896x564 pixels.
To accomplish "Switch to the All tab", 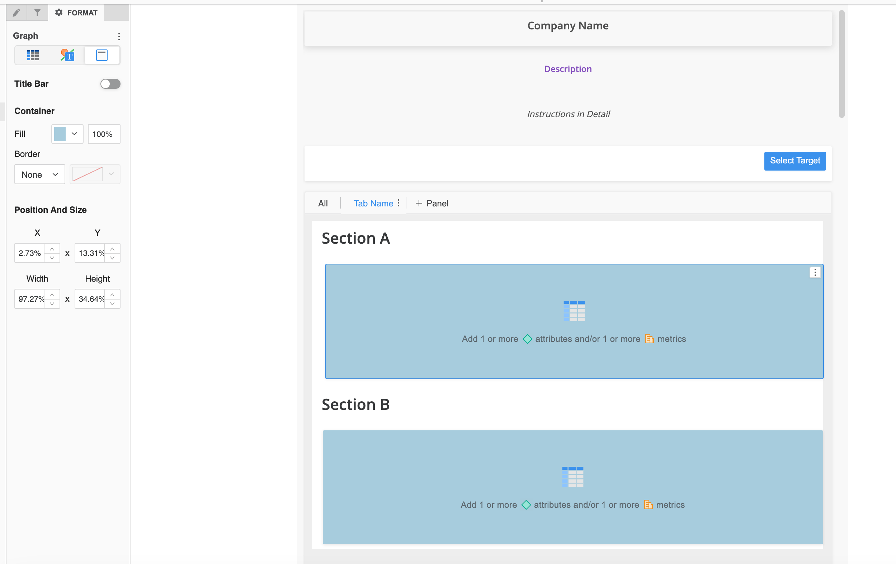I will (322, 204).
